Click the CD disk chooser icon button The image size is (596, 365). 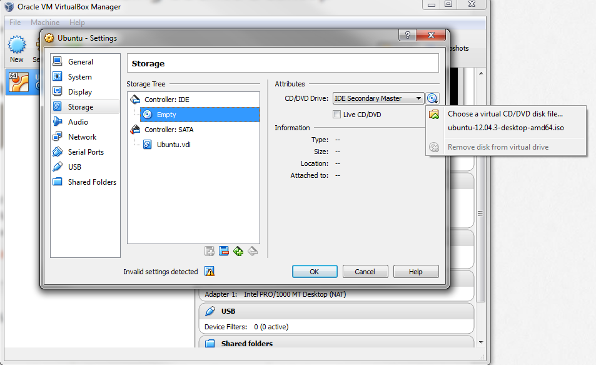click(432, 98)
